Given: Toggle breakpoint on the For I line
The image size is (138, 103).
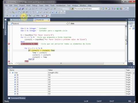Looking at the screenshot, I should (x=9, y=44).
